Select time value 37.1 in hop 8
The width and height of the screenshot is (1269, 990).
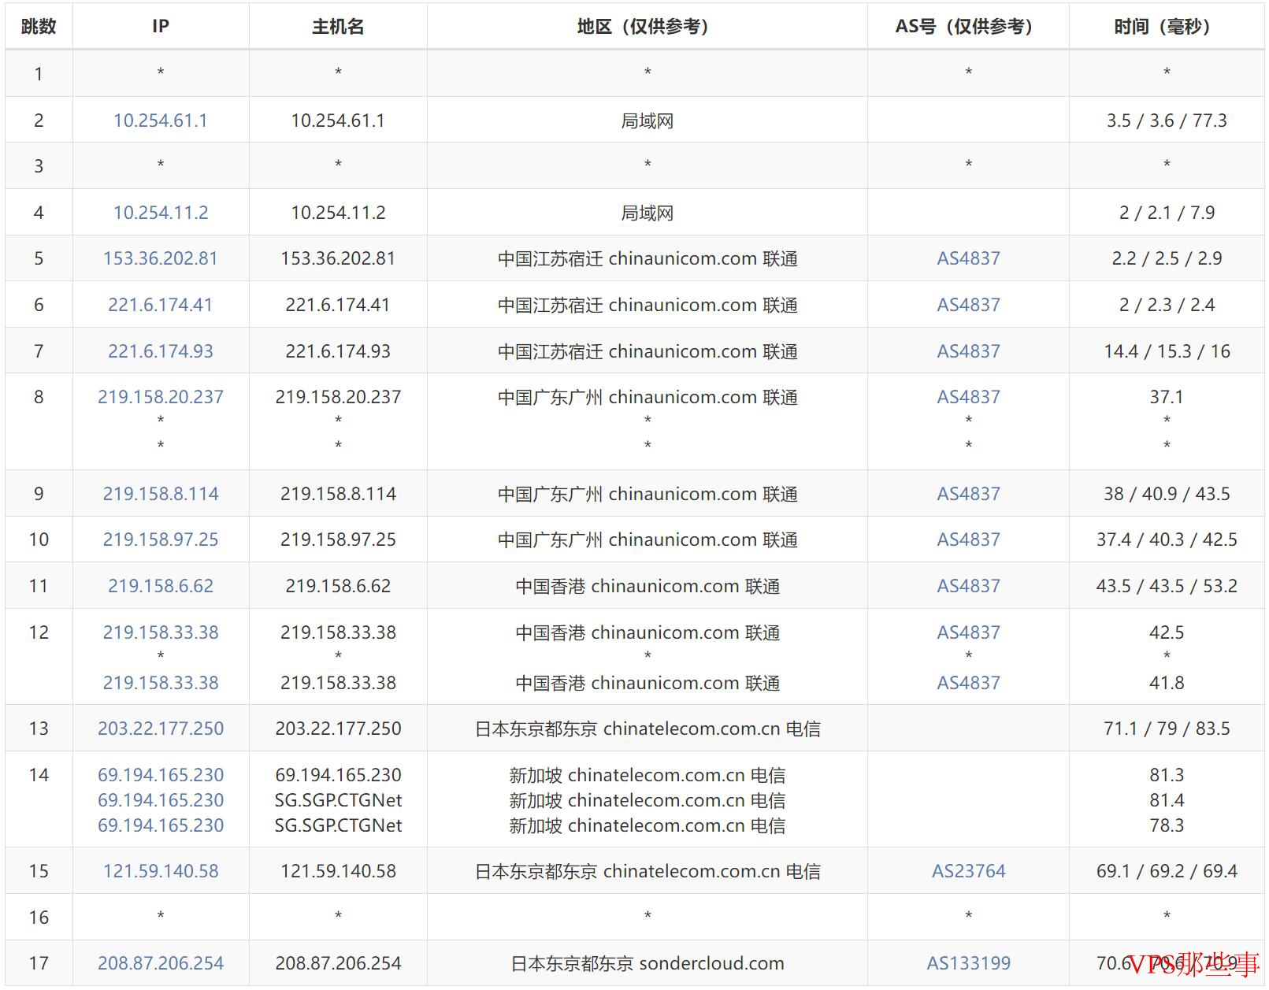1167,397
